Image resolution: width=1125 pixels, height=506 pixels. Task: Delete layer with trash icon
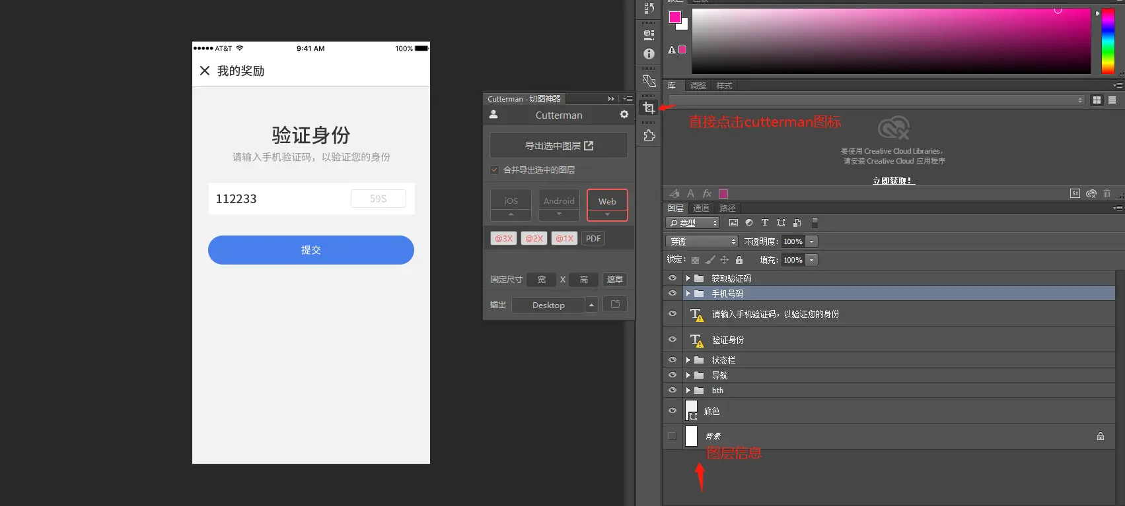pos(1107,193)
